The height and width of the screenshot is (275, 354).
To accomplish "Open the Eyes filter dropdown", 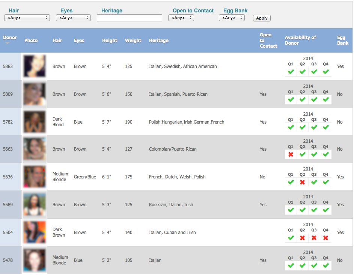I will [x=73, y=18].
